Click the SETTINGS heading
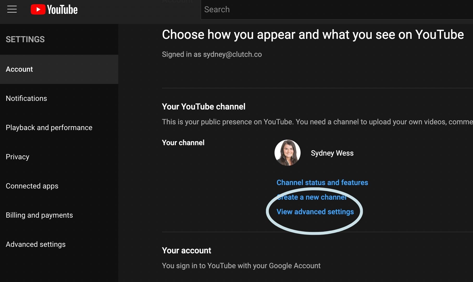The width and height of the screenshot is (473, 282). click(x=25, y=39)
